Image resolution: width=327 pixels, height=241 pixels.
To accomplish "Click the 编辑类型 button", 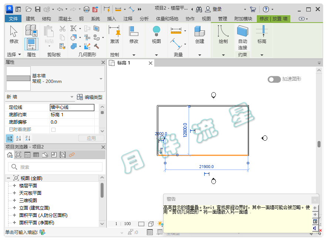I will coord(90,97).
